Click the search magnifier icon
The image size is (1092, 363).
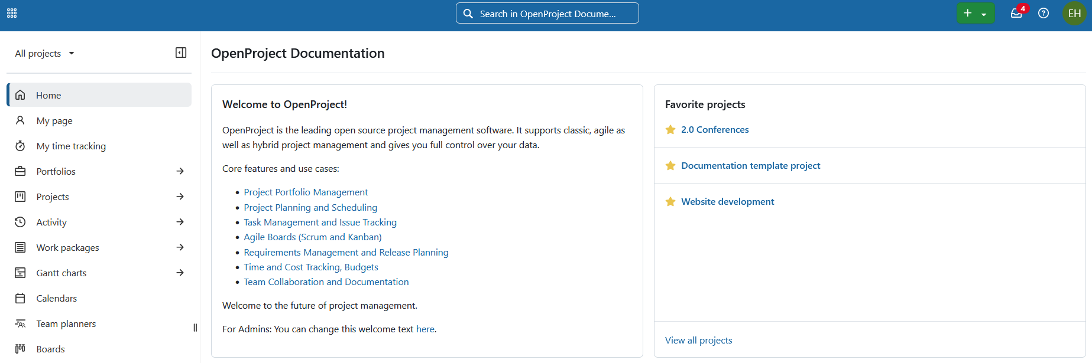468,14
